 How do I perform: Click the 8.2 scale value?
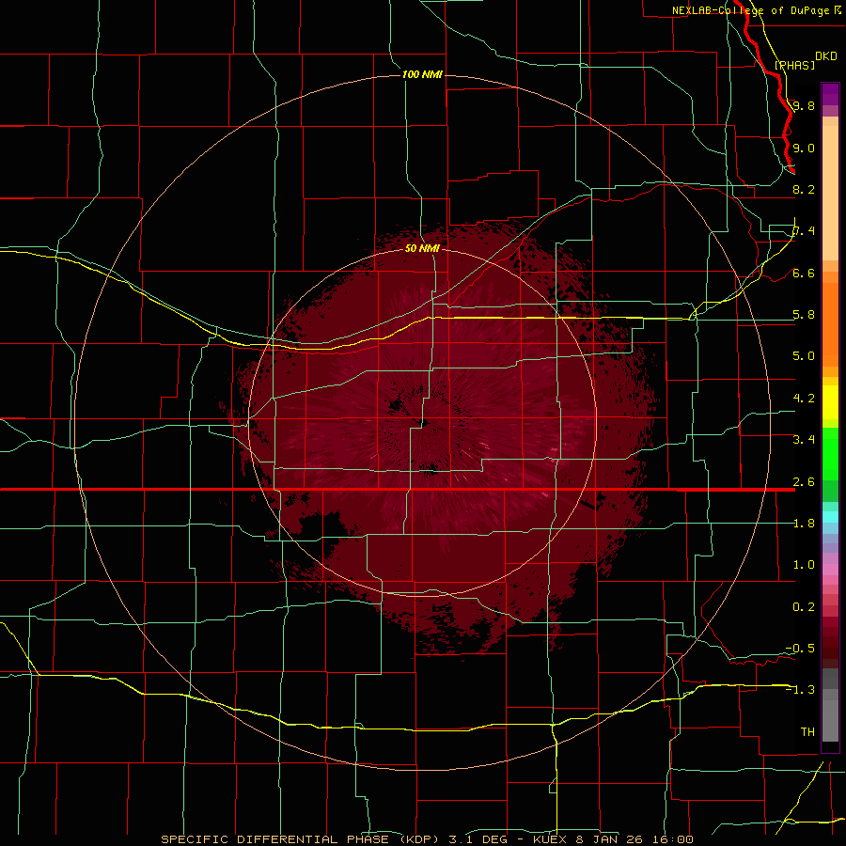click(x=804, y=189)
